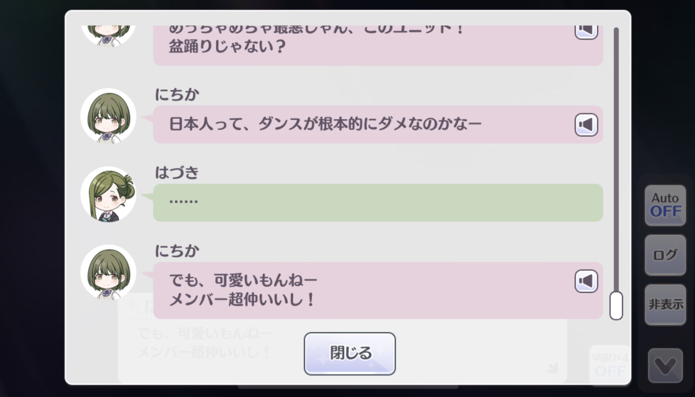Collapse side menu with down chevron

[x=665, y=365]
